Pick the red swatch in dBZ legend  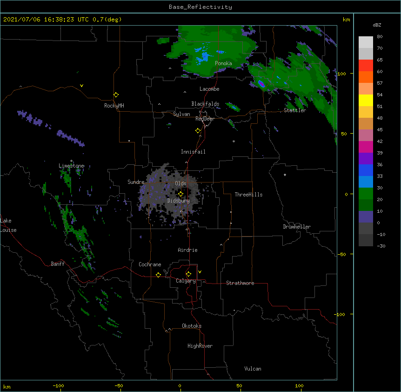(366, 66)
